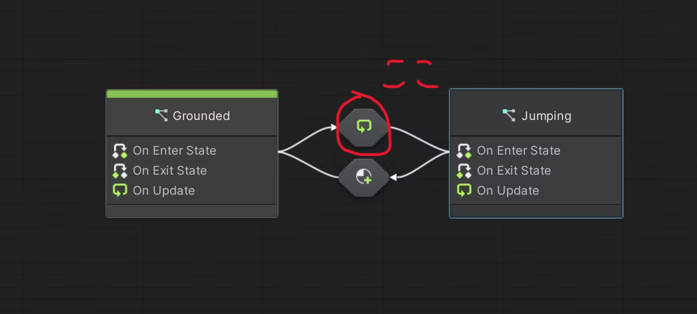The width and height of the screenshot is (697, 314).
Task: Click the green start bar atop Grounded
Action: coord(192,94)
